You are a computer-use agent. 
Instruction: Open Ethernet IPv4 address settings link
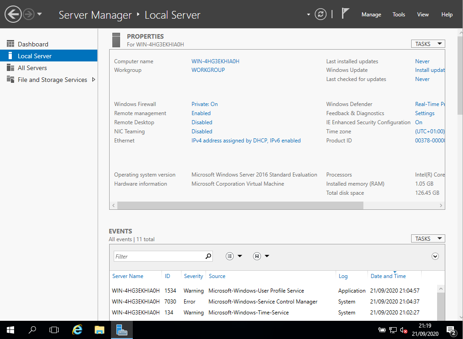[246, 141]
